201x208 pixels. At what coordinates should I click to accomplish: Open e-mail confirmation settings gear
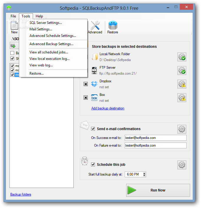point(182,129)
